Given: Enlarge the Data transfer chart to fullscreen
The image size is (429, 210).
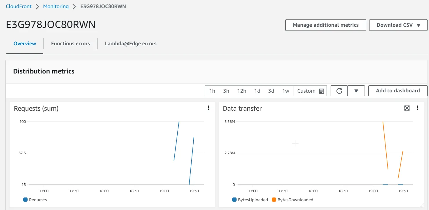Looking at the screenshot, I should [407, 108].
